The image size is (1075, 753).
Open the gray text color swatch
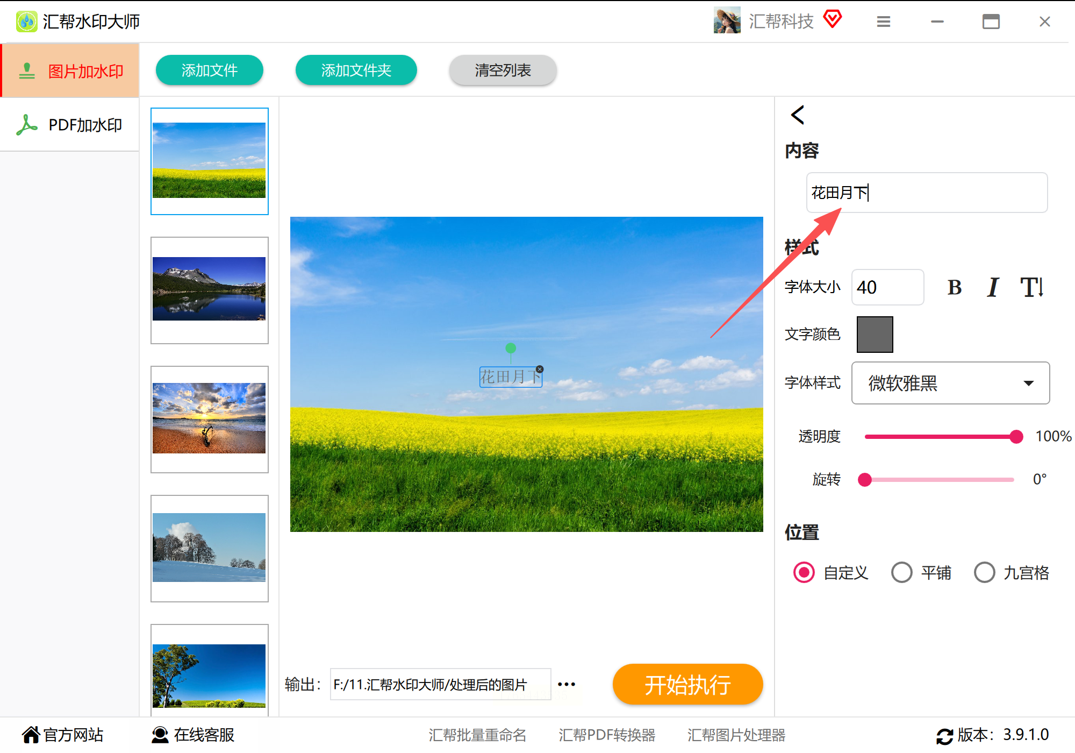click(x=875, y=335)
